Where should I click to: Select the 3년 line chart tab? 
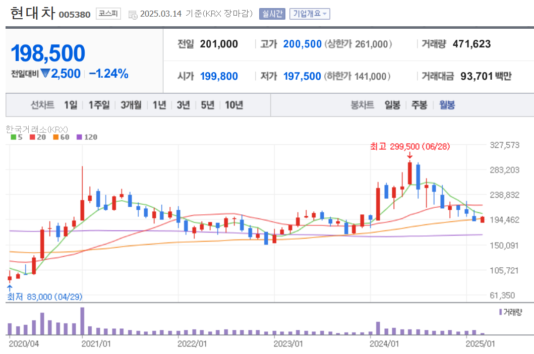[x=183, y=105]
